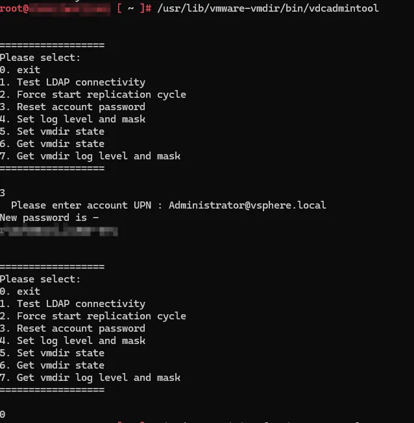Click second menu's 'Test LDAP connectivity' line
This screenshot has height=423, width=414.
tap(73, 304)
